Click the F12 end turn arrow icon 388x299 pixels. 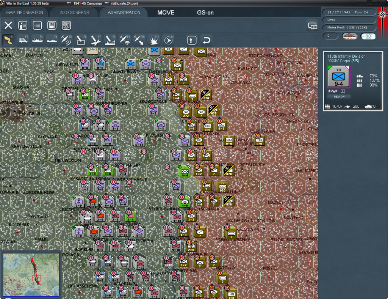(168, 40)
